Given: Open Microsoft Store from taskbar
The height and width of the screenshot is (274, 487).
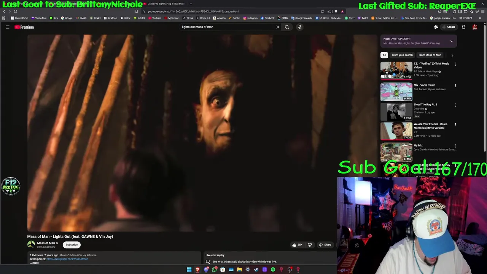Looking at the screenshot, I should point(223,269).
